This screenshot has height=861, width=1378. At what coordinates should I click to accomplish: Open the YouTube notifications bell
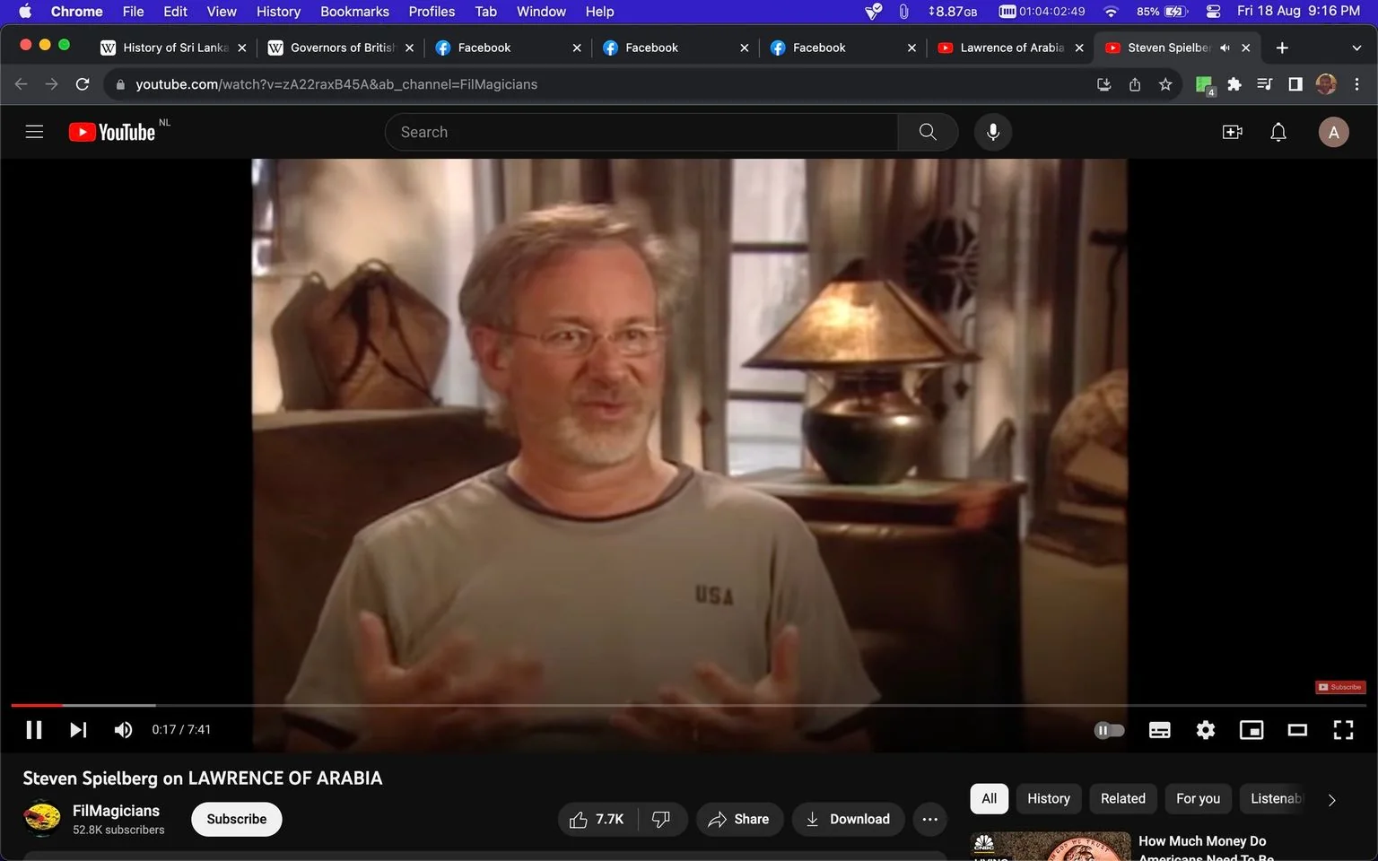[x=1278, y=132]
